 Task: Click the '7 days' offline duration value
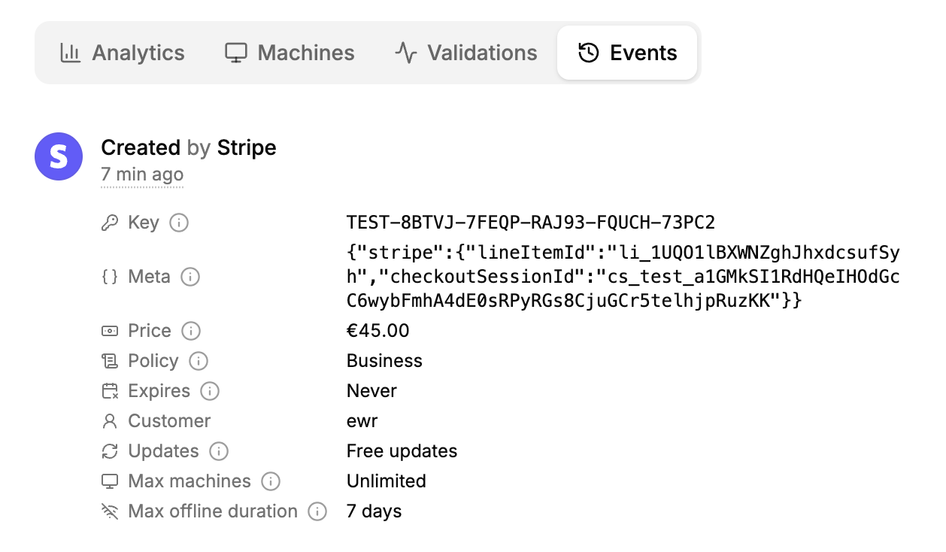374,511
